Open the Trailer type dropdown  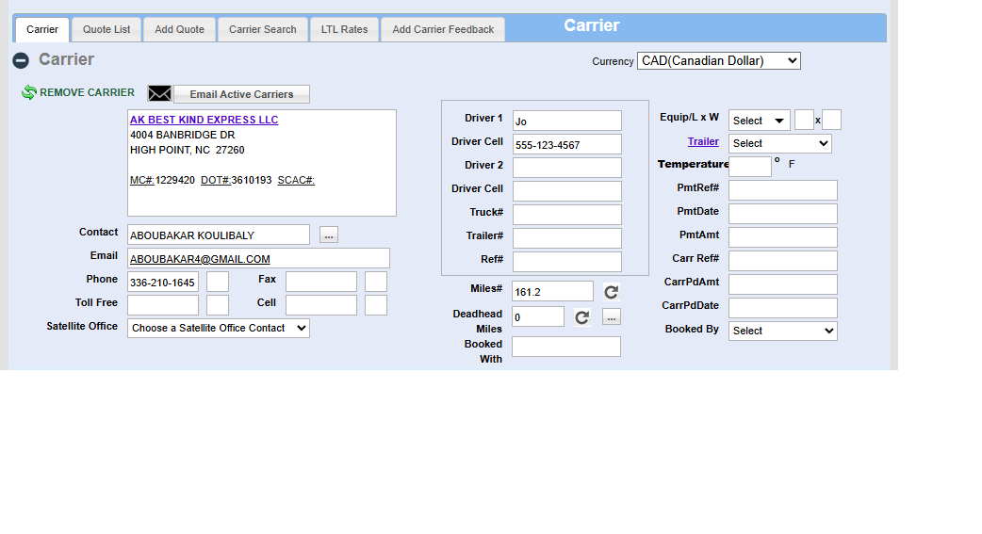pyautogui.click(x=779, y=143)
